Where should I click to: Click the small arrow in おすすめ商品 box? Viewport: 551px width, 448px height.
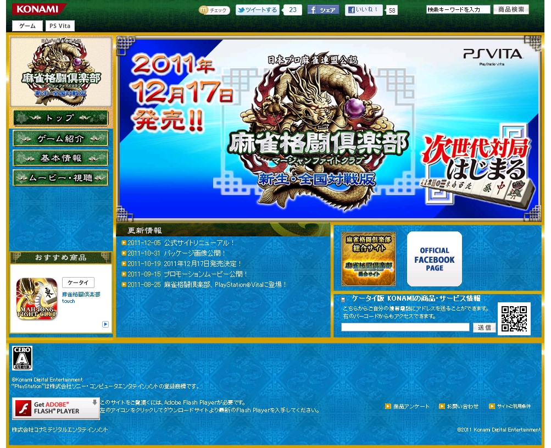[x=105, y=324]
